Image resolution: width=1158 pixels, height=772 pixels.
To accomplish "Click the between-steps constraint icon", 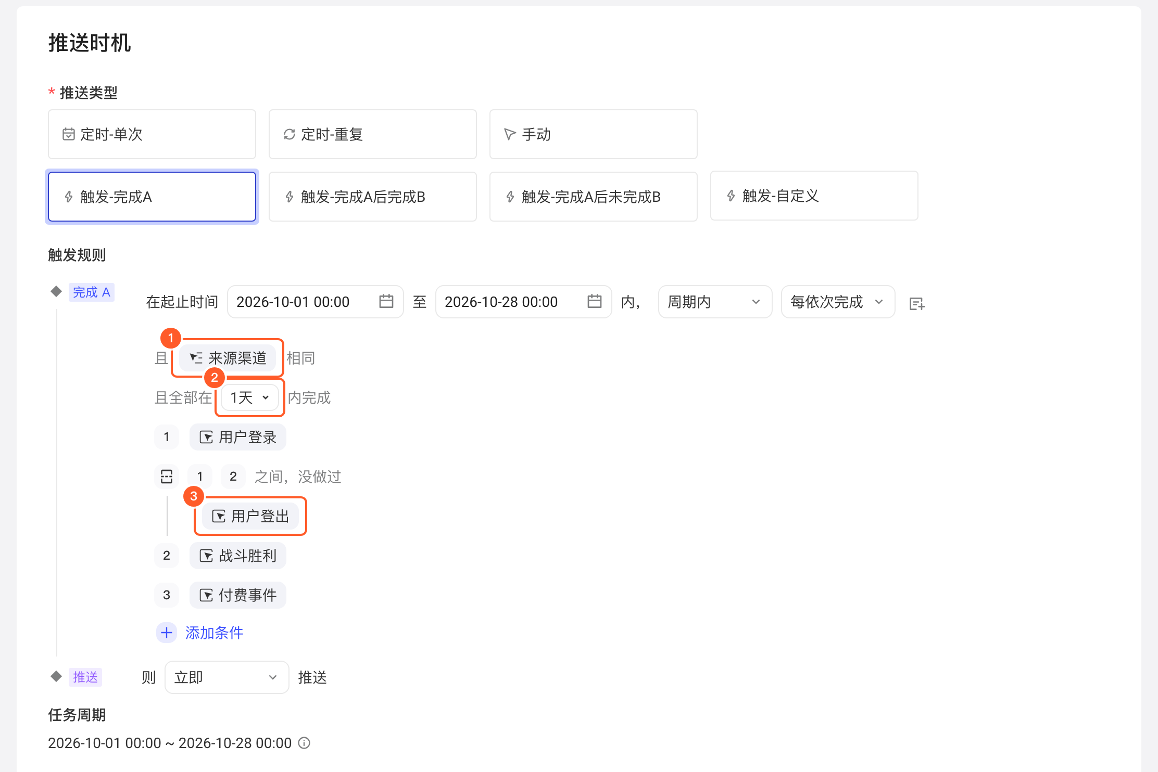I will pyautogui.click(x=167, y=477).
